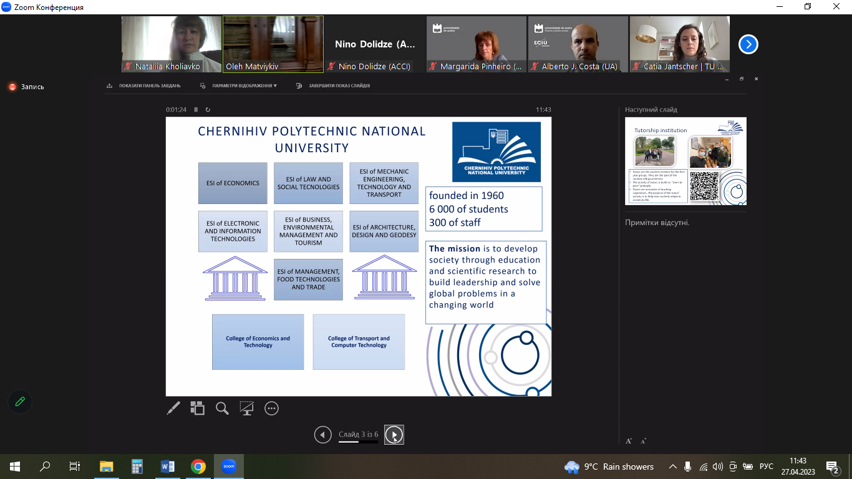Click Завершити показ слайдів
852x479 pixels.
coord(339,85)
